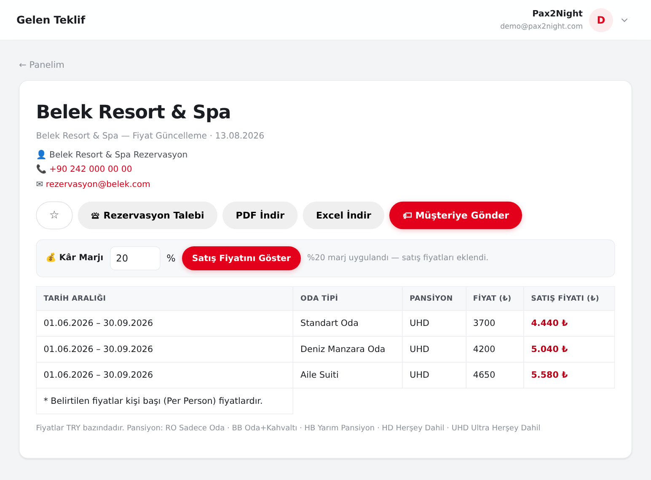Image resolution: width=651 pixels, height=480 pixels.
Task: Download the offer with PDF İndir
Action: (260, 215)
